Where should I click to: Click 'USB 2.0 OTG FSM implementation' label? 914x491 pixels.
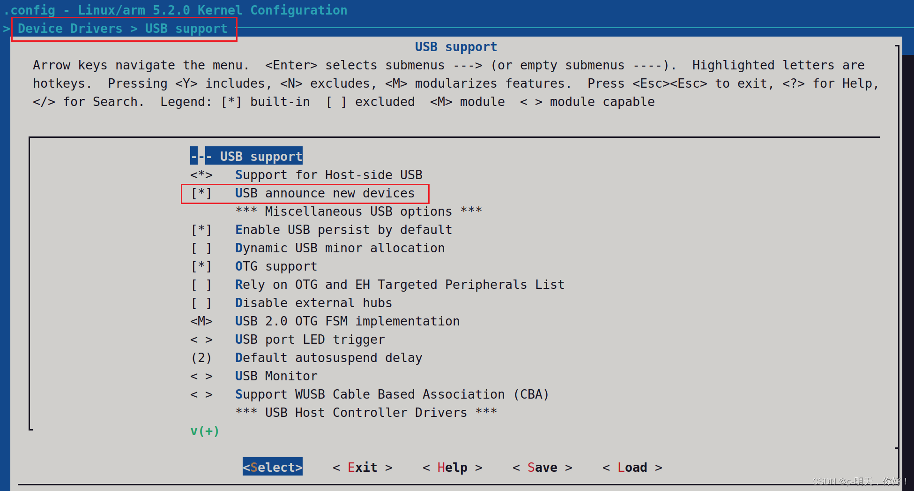point(348,321)
